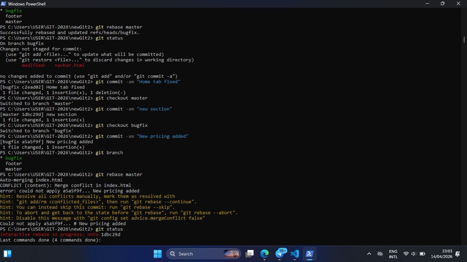Click the widgets icon at bottom-left corner

coord(7,253)
